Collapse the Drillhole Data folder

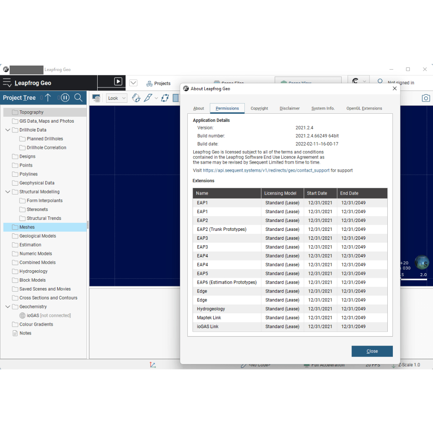click(8, 130)
